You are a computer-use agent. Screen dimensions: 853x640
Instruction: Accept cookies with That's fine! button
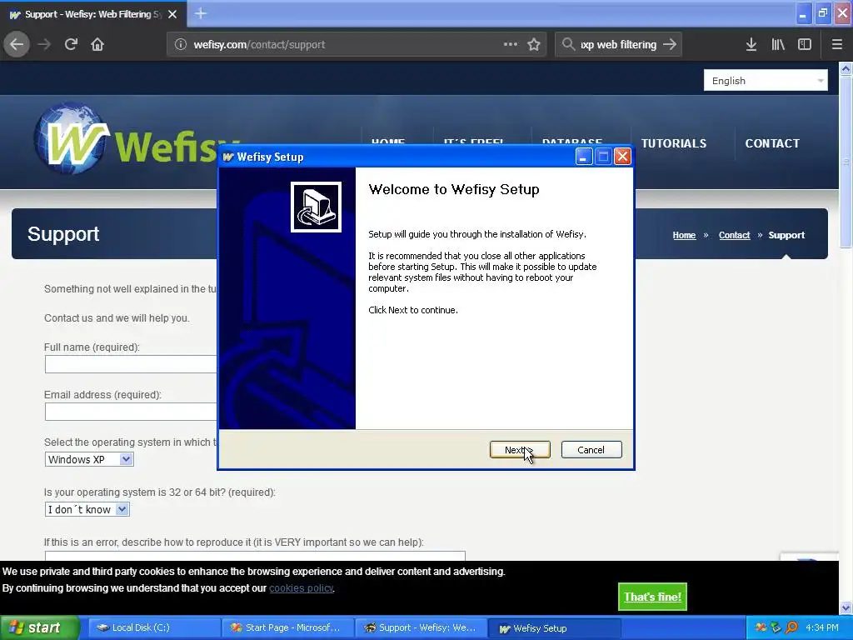[652, 597]
